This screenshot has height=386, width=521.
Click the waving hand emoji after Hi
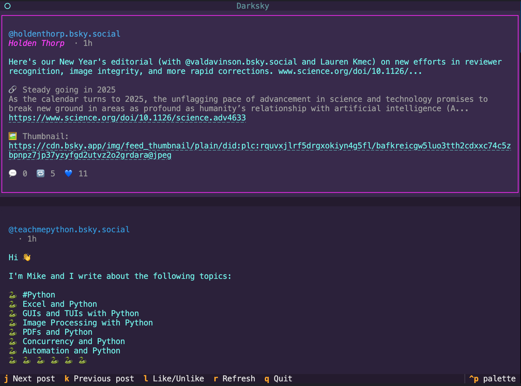[x=27, y=257]
